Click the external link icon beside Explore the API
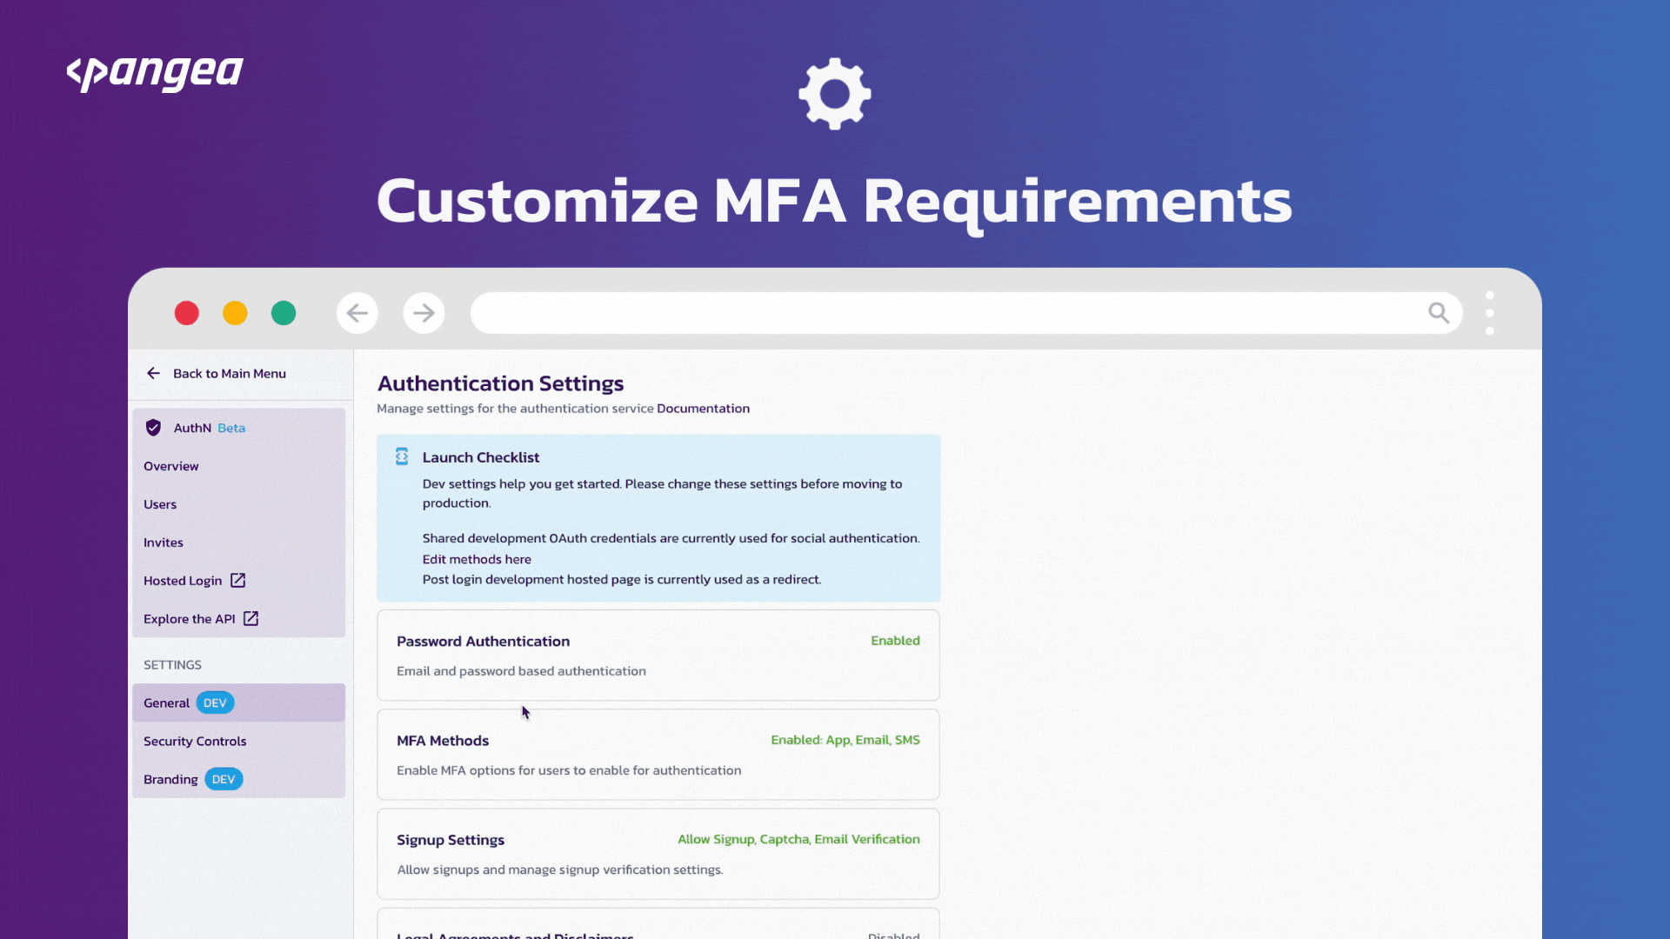 (250, 618)
